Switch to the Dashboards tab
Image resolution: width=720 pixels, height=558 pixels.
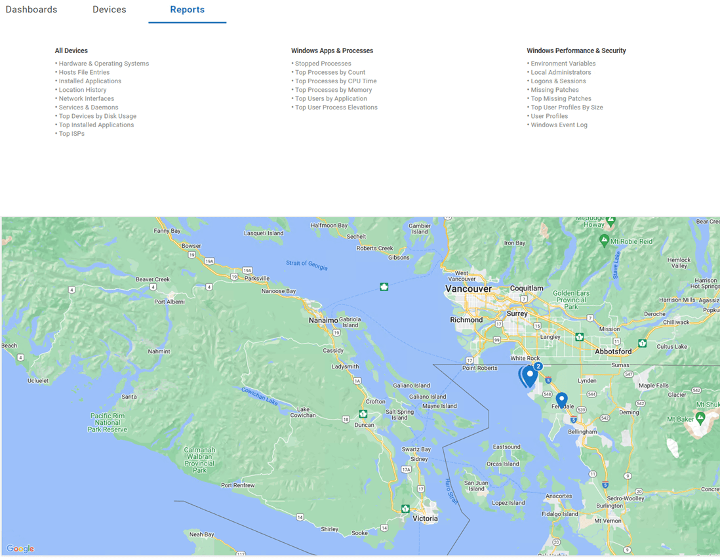31,10
